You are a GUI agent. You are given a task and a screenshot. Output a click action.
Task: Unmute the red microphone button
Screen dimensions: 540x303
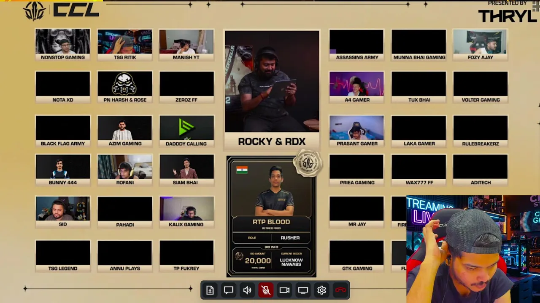tap(266, 290)
